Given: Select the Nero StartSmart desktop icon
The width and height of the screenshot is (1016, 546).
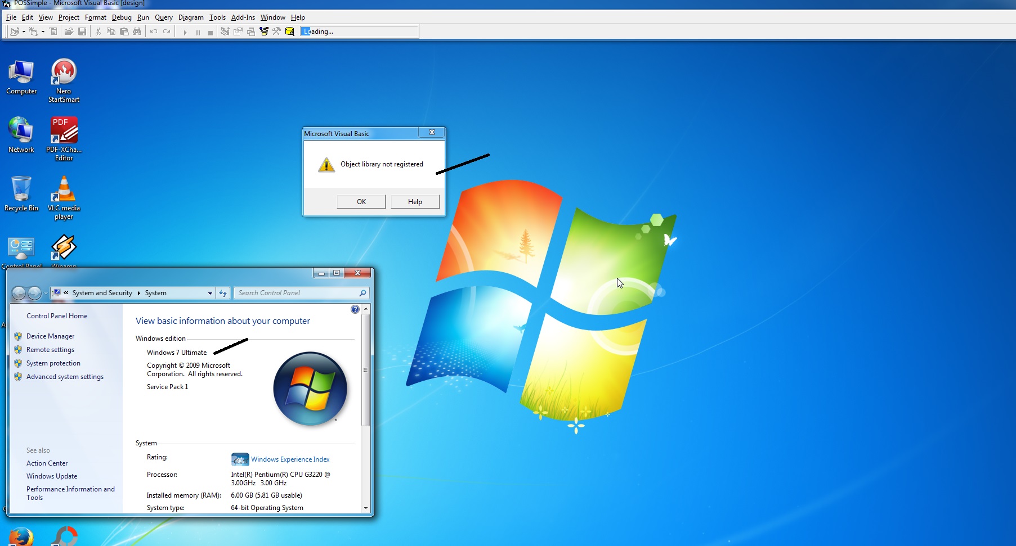Looking at the screenshot, I should pos(64,80).
